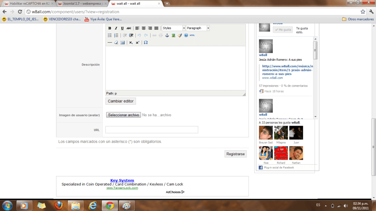Switch to the Joomla! 1.7 webempresa tab
This screenshot has height=211, width=376.
tap(82, 4)
